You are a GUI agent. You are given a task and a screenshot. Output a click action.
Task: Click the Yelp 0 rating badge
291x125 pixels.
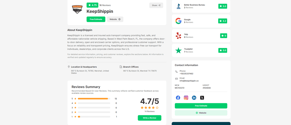click(x=224, y=36)
